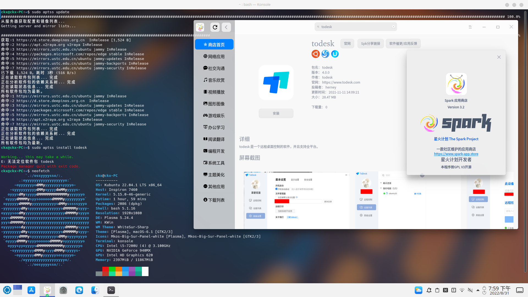Open the 网络应用 category in the sidebar
This screenshot has height=297, width=528.
(214, 56)
